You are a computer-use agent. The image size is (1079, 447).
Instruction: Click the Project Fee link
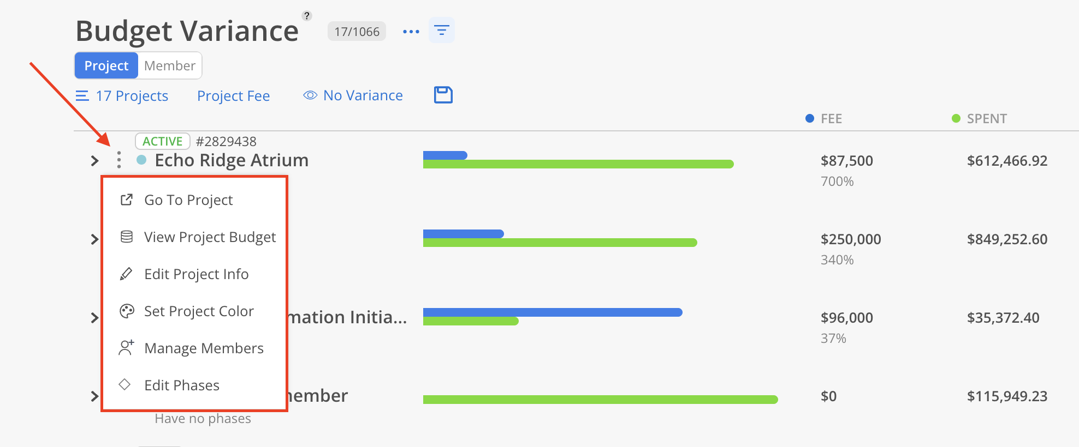pyautogui.click(x=234, y=96)
